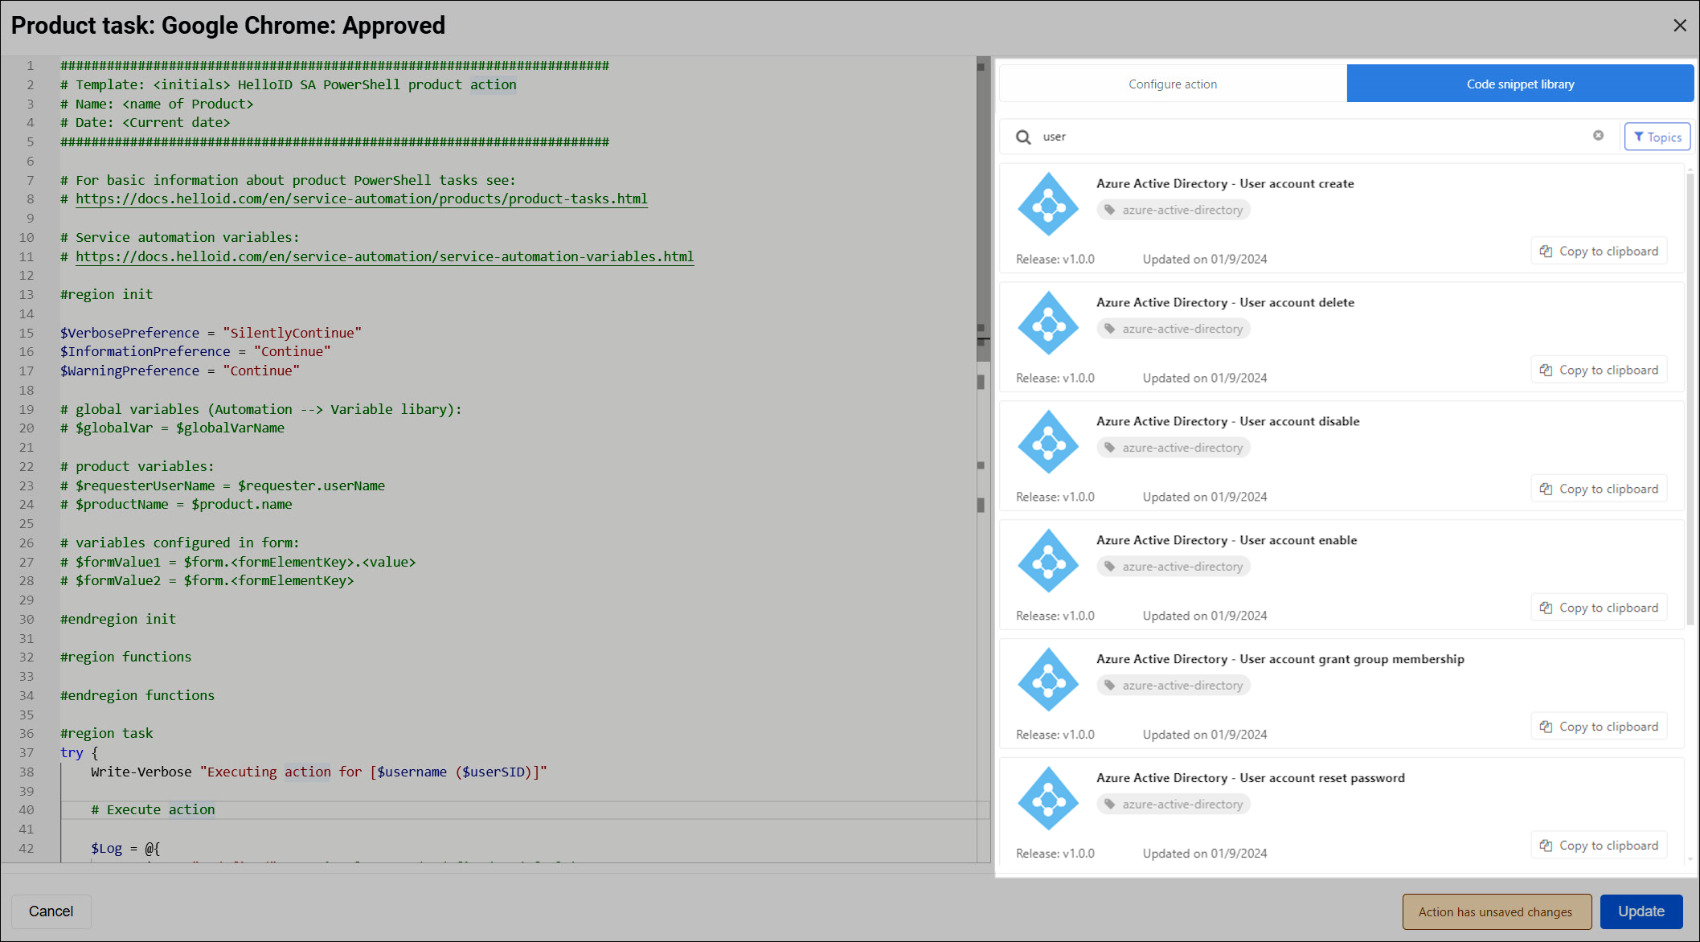This screenshot has width=1700, height=942.
Task: Click the '#endregion init' line
Action: coord(117,619)
